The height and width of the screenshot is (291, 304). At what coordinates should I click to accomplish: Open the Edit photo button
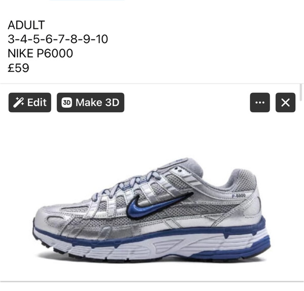(30, 102)
